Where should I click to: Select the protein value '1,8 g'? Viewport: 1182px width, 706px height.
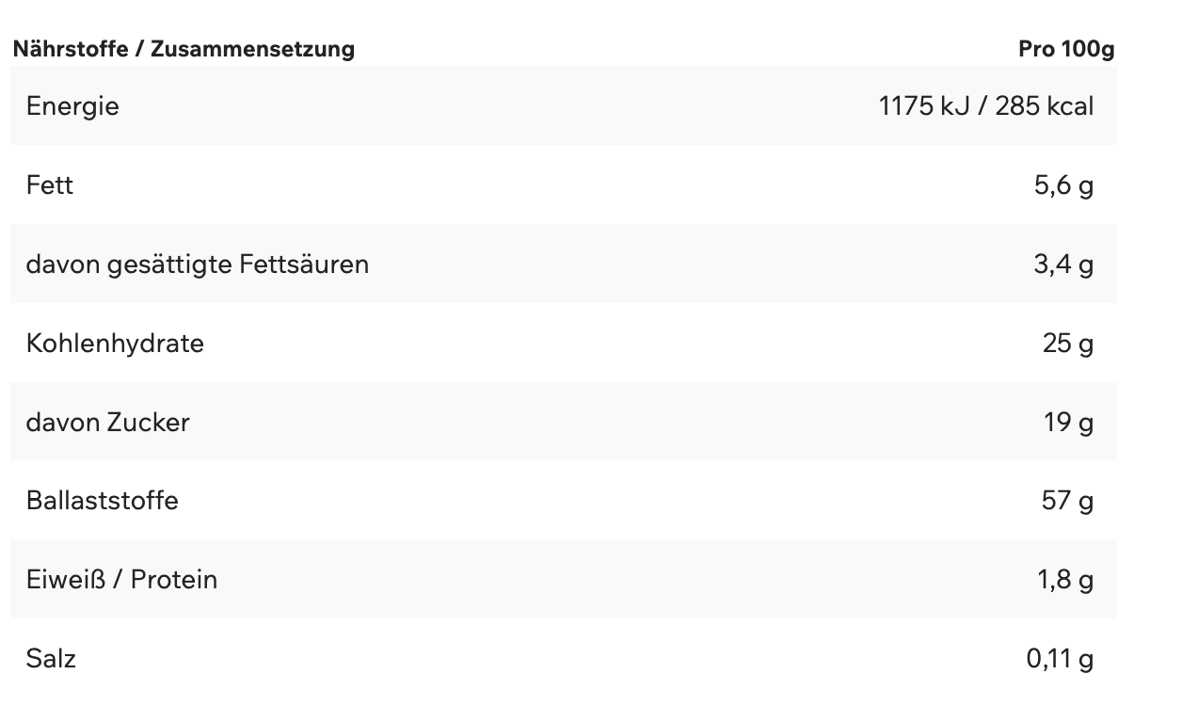pos(1065,579)
